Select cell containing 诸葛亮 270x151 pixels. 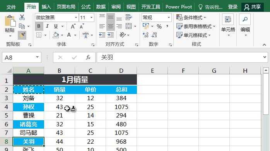(28, 124)
